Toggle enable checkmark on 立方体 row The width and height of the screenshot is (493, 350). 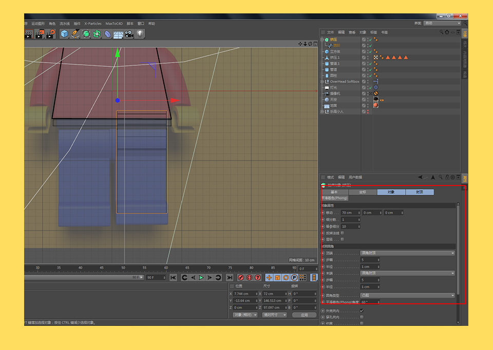[371, 51]
